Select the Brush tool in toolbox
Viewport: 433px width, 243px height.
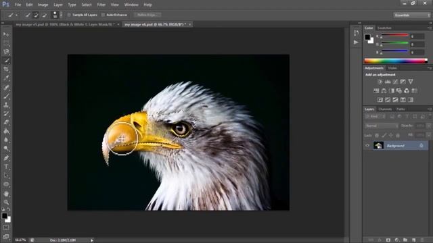(6, 96)
